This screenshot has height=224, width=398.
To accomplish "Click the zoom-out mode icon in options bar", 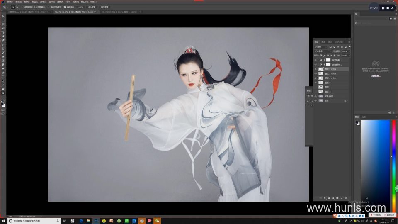I will coord(17,7).
